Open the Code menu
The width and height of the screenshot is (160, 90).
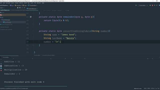tap(12, 3)
